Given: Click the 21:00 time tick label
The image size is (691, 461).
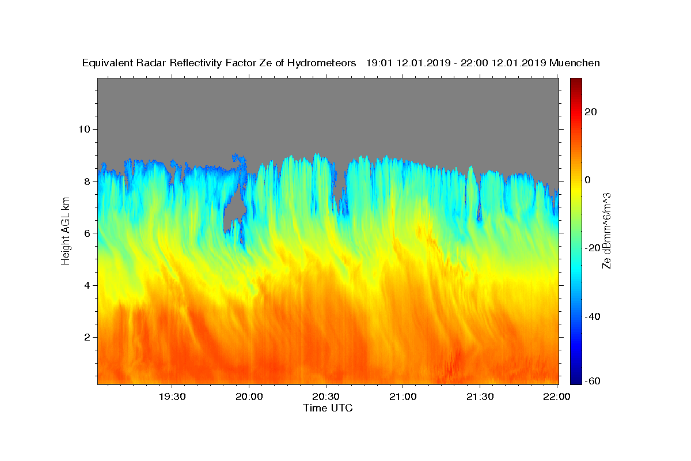Looking at the screenshot, I should (403, 396).
